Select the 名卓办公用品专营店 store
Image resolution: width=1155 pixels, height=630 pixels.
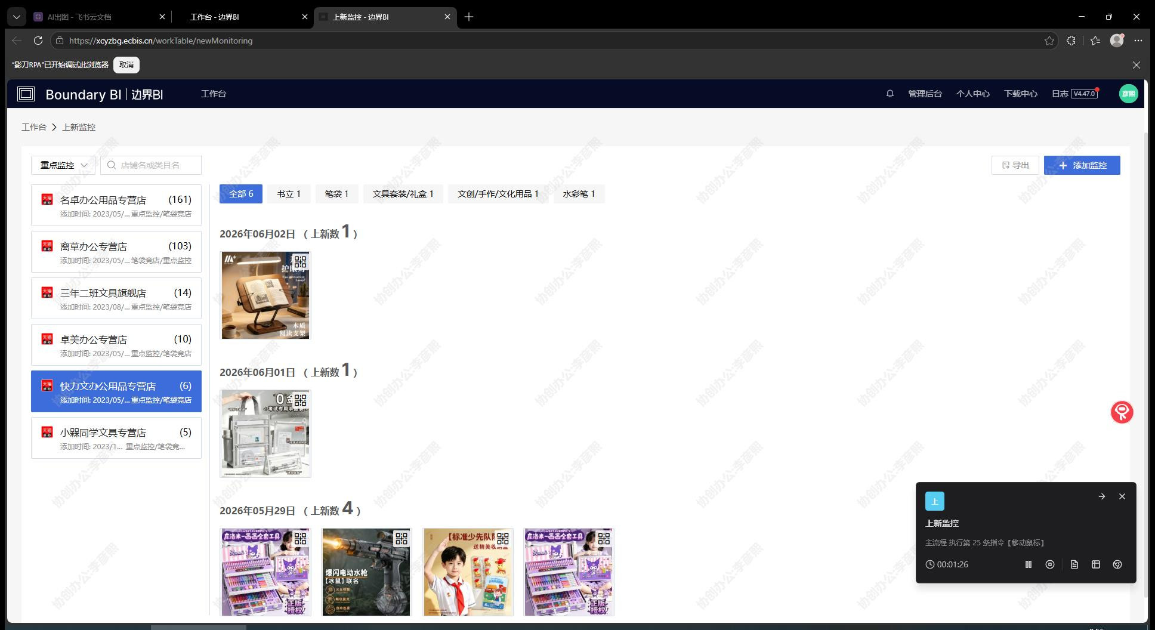point(116,205)
